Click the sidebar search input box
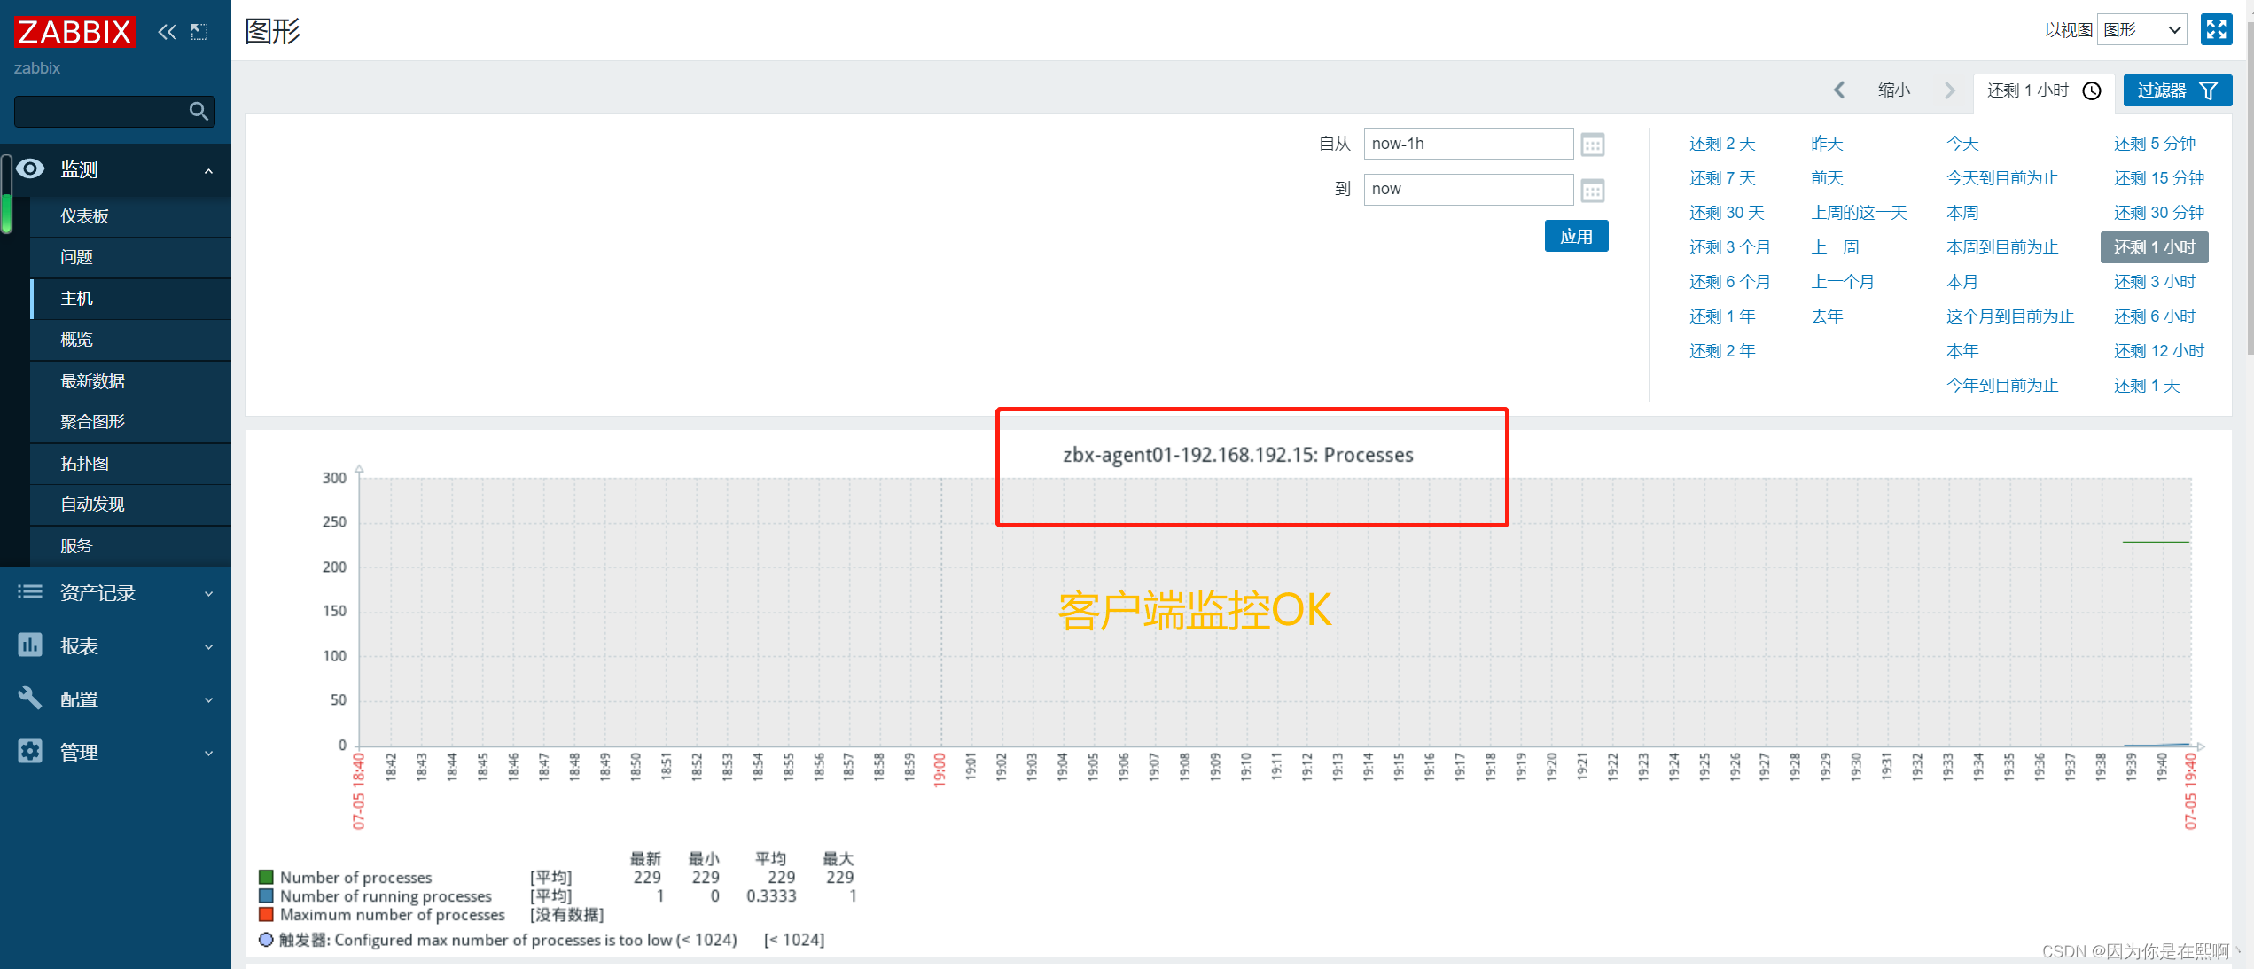Viewport: 2254px width, 969px height. point(114,111)
